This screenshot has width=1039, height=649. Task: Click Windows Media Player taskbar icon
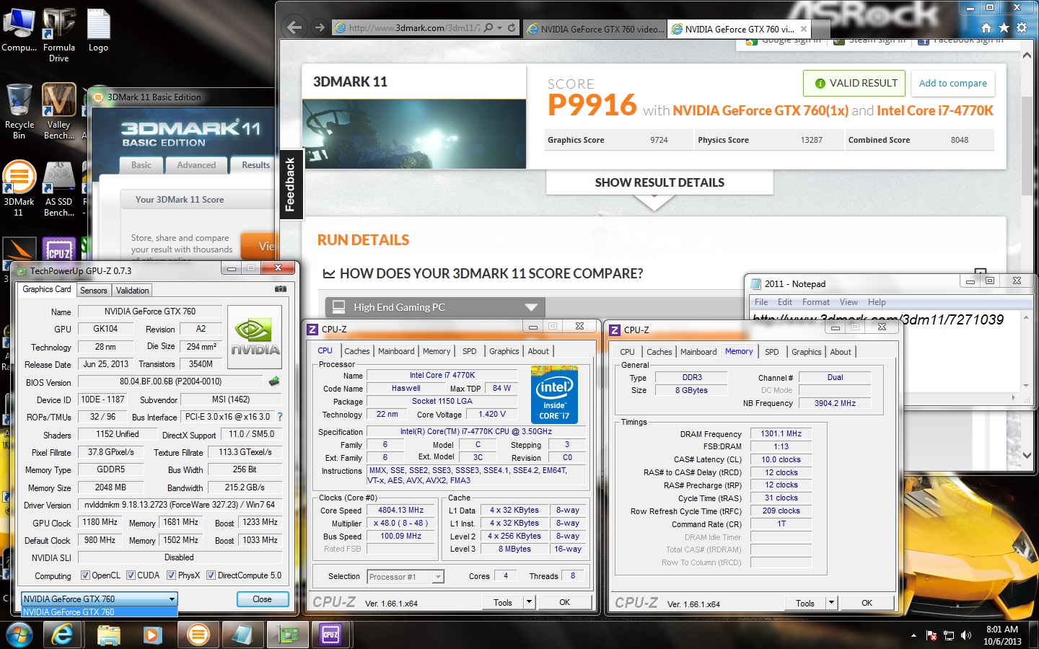pyautogui.click(x=152, y=635)
